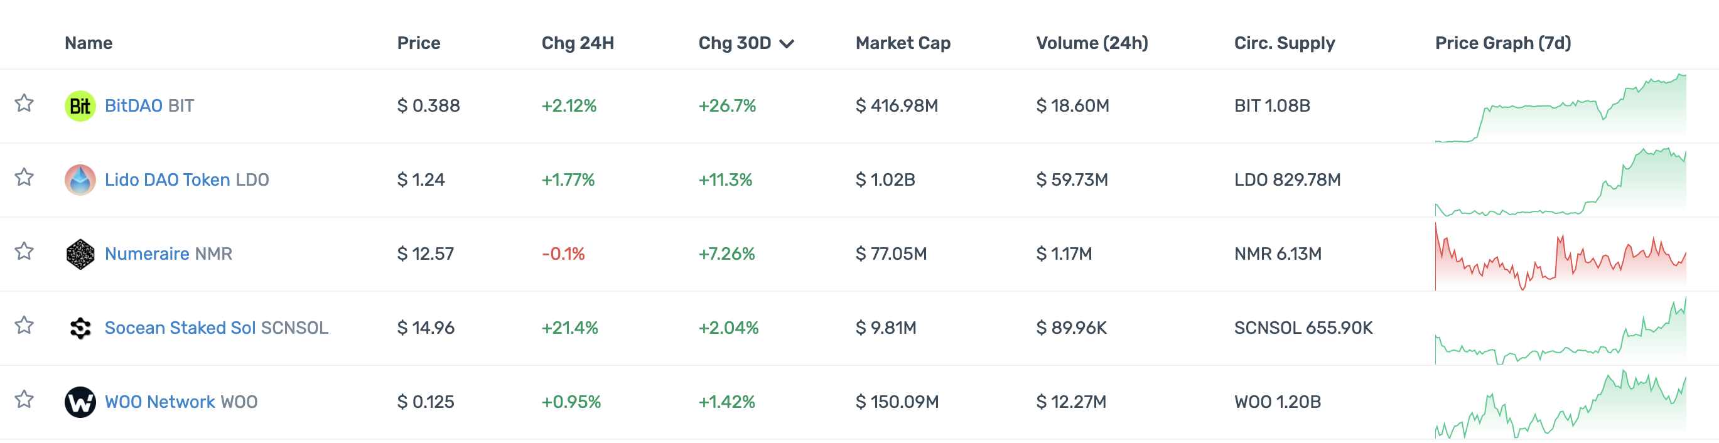Toggle the WOO Network watchlist star
The width and height of the screenshot is (1719, 443).
click(24, 400)
